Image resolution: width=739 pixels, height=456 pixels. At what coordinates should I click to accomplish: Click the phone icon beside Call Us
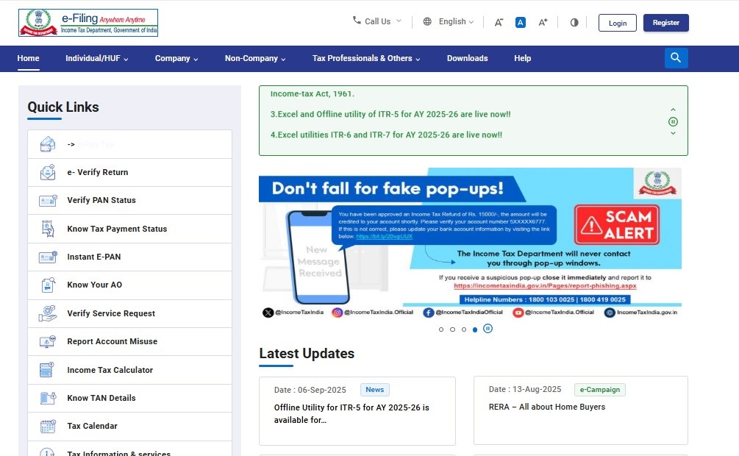[357, 21]
